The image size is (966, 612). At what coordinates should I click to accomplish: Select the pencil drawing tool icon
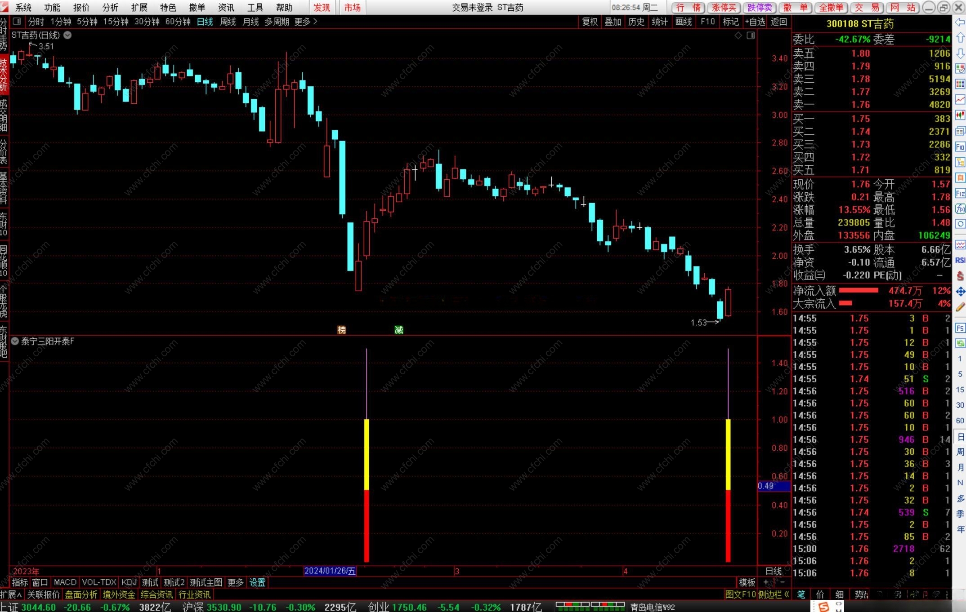point(960,307)
